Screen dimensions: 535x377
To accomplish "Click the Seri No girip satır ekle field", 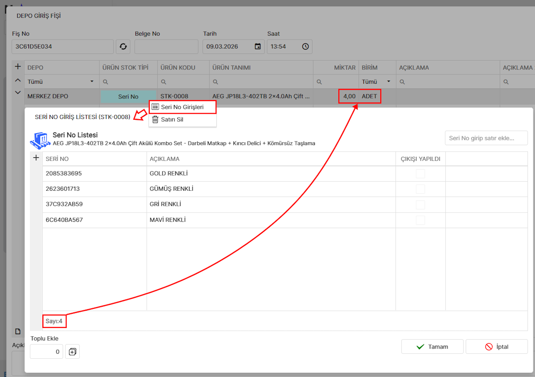I will click(x=486, y=138).
